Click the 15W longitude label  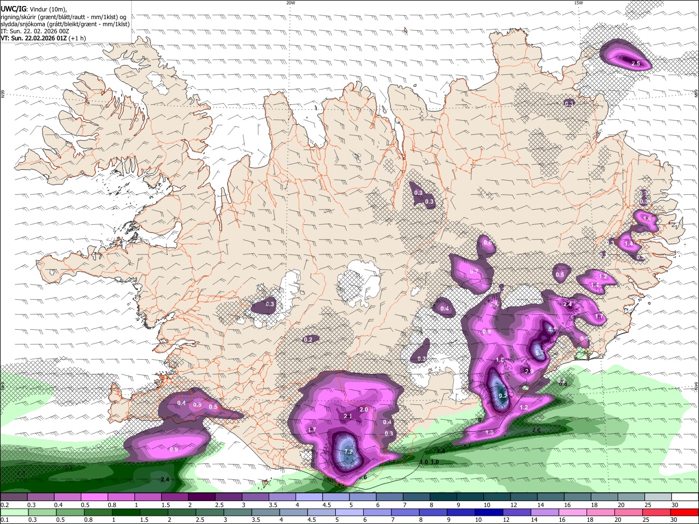click(x=578, y=3)
